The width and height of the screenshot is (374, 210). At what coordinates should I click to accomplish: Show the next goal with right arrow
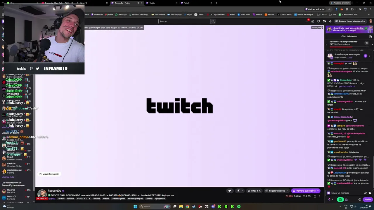(x=372, y=44)
